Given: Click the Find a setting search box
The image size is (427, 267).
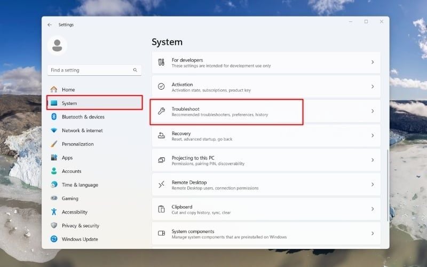Looking at the screenshot, I should [94, 70].
